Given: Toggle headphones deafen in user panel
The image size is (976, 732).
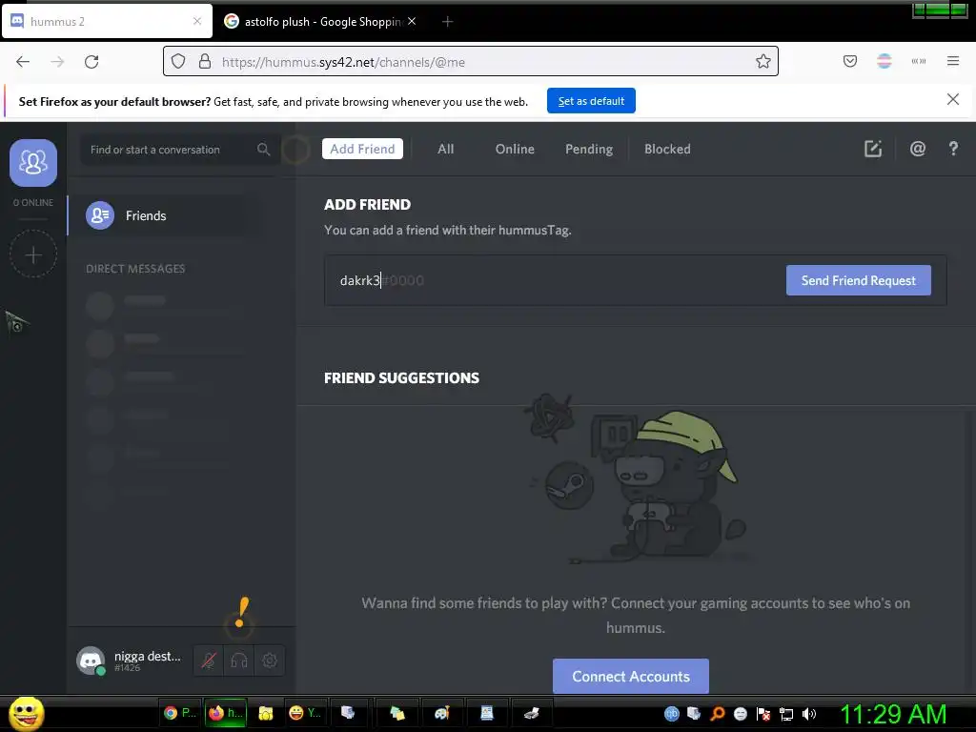Looking at the screenshot, I should [x=239, y=661].
